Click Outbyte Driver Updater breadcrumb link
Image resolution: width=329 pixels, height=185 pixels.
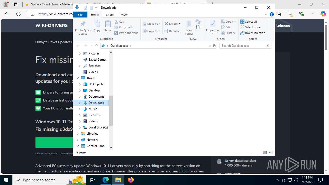[53, 42]
